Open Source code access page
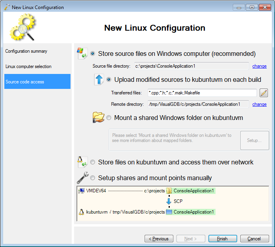Viewport: 275px width, 247px height. (x=37, y=81)
